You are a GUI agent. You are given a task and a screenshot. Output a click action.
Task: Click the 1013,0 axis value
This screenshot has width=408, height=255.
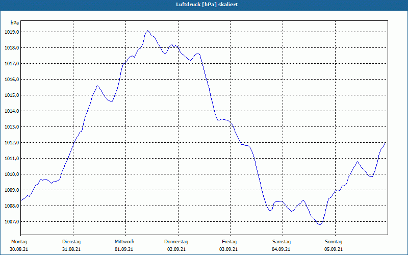click(x=12, y=127)
